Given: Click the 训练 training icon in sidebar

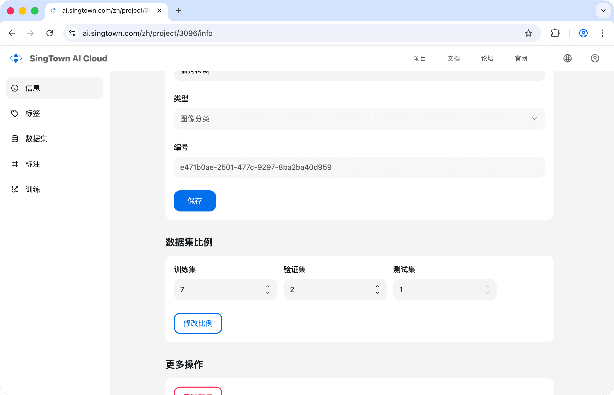Looking at the screenshot, I should pyautogui.click(x=15, y=189).
